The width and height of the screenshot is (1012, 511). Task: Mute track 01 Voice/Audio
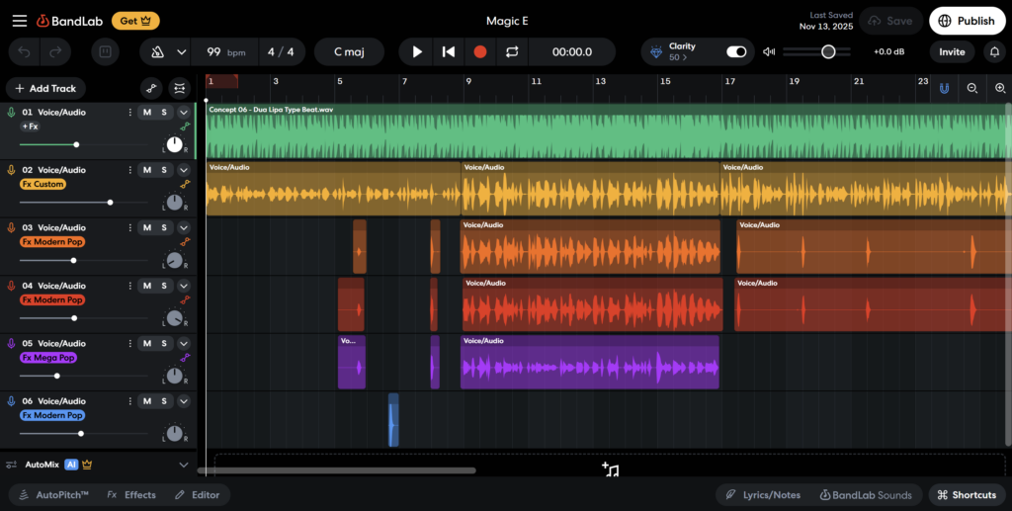[x=147, y=112]
